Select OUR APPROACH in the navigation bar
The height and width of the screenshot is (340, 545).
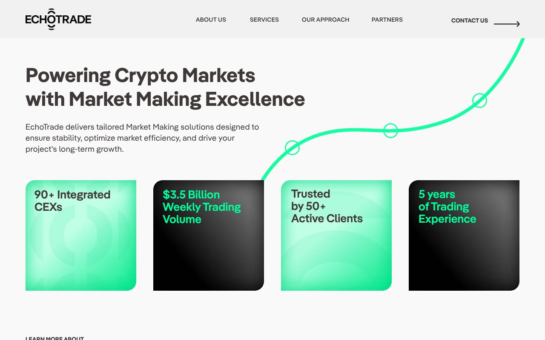coord(325,20)
